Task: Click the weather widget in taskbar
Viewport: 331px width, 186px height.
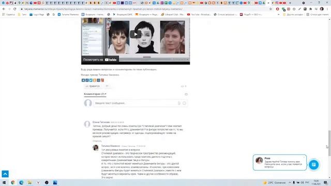Action: pyautogui.click(x=274, y=182)
